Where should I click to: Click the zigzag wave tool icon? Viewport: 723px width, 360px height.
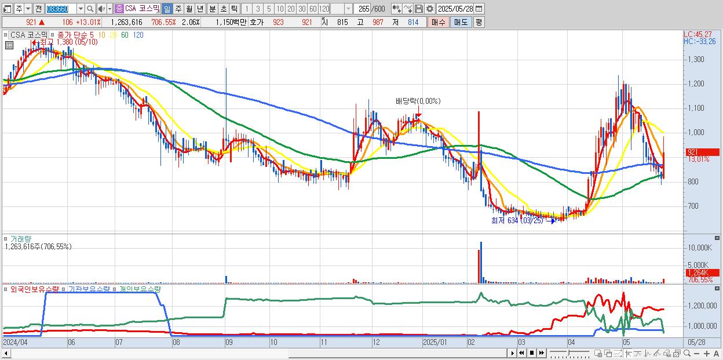tap(648, 353)
